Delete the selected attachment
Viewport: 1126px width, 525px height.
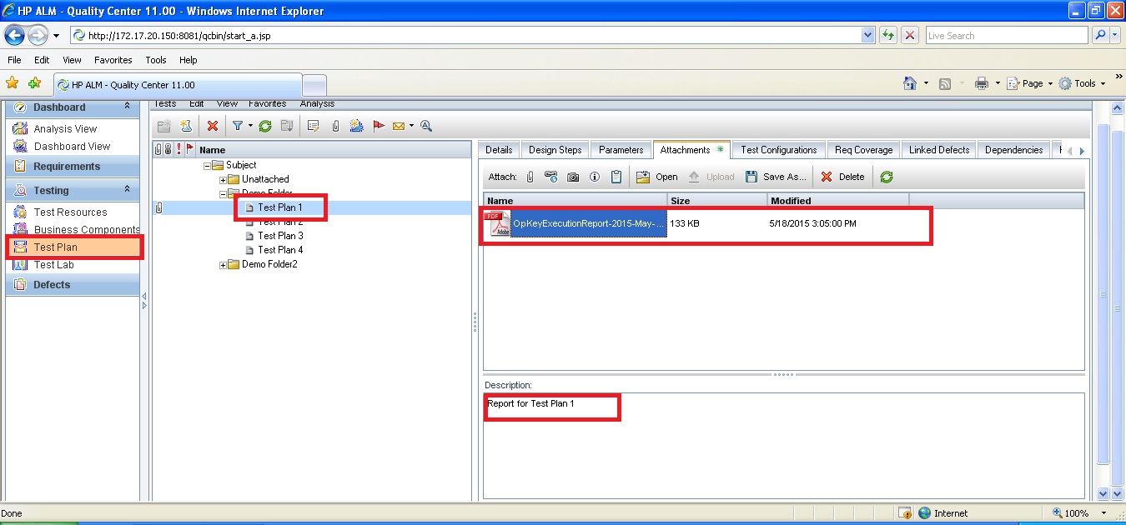pyautogui.click(x=842, y=177)
